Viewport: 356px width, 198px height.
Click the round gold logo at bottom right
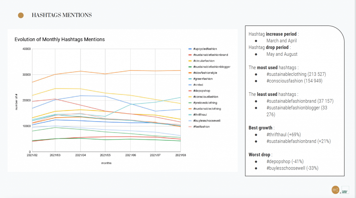coord(335,190)
